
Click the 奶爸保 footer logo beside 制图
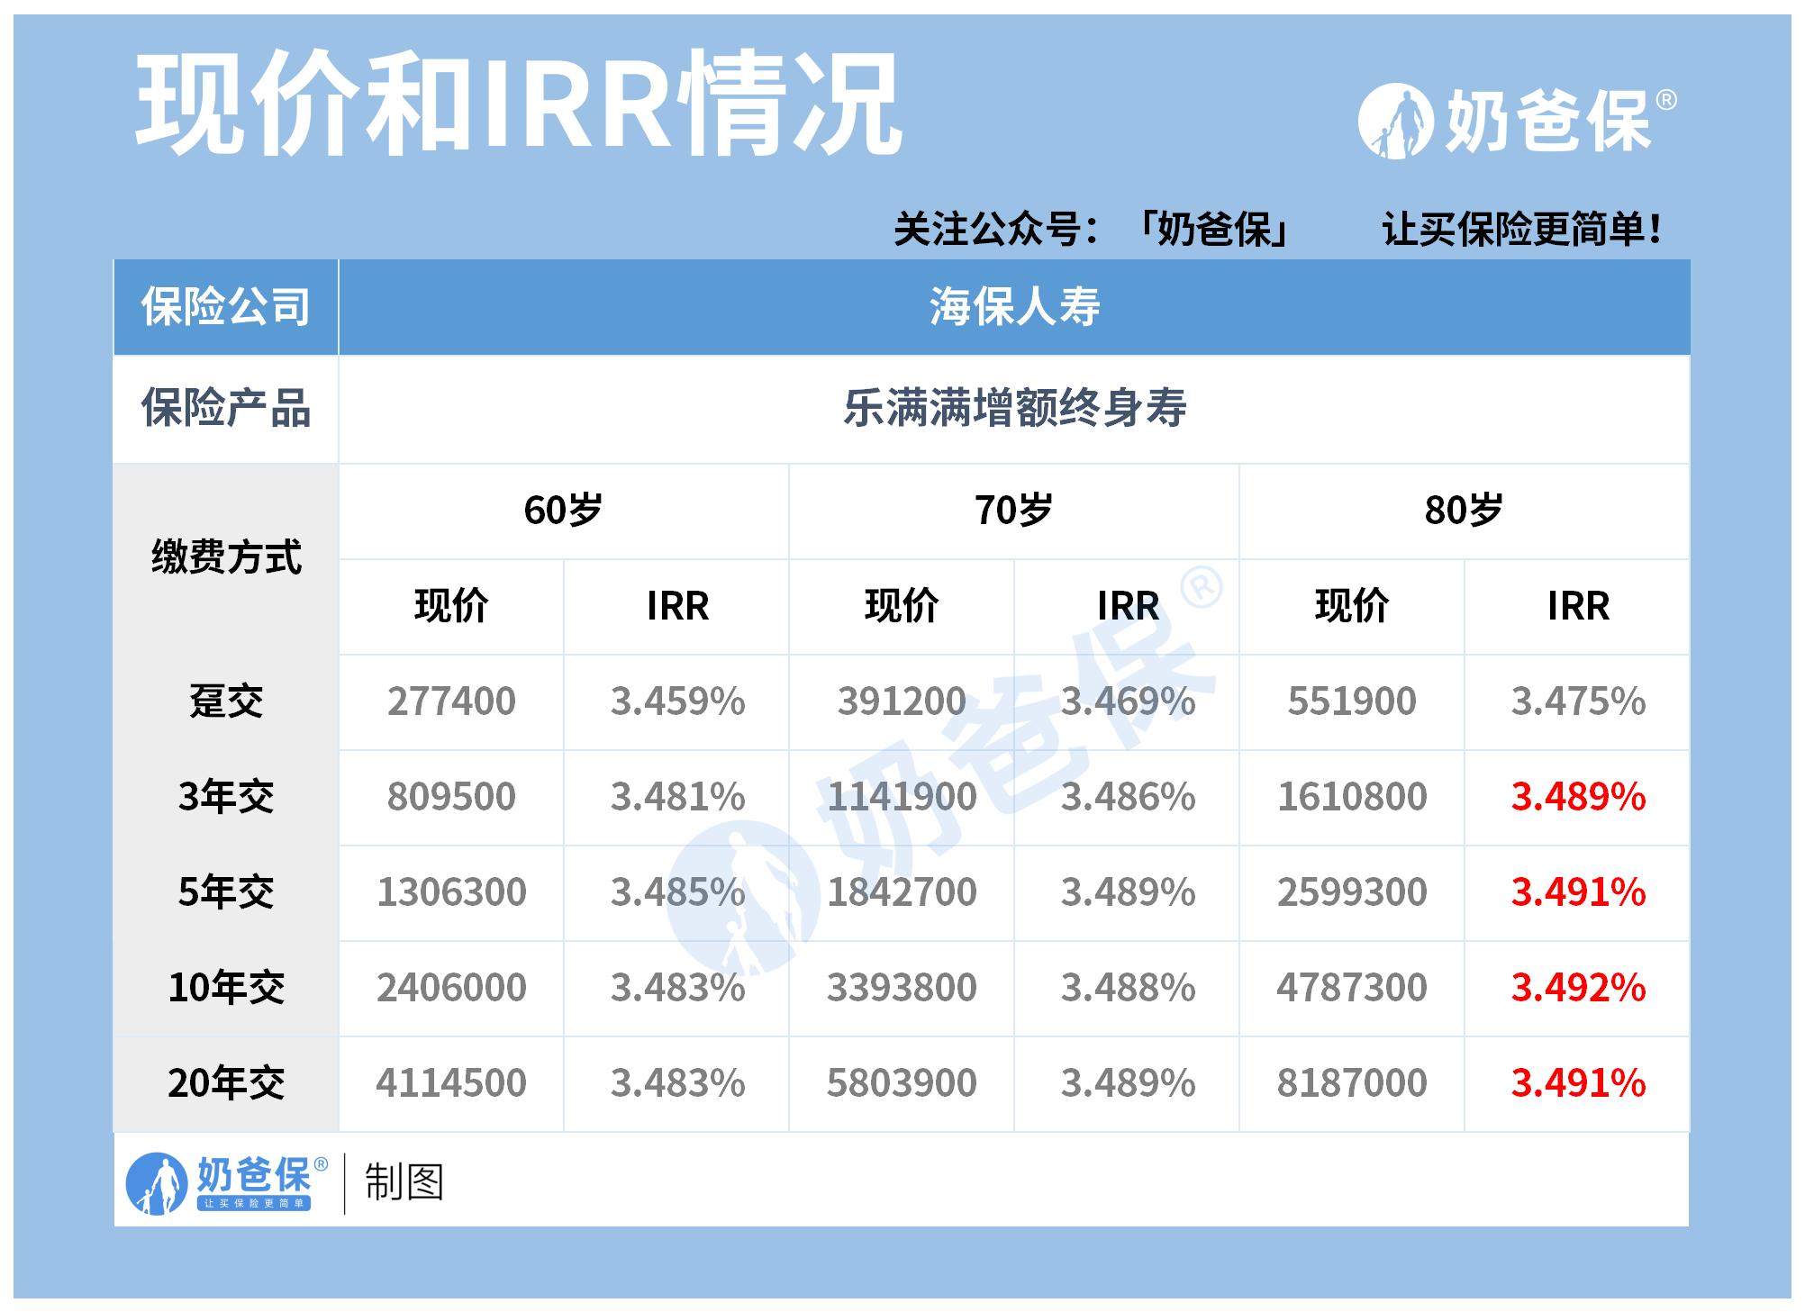pos(226,1182)
